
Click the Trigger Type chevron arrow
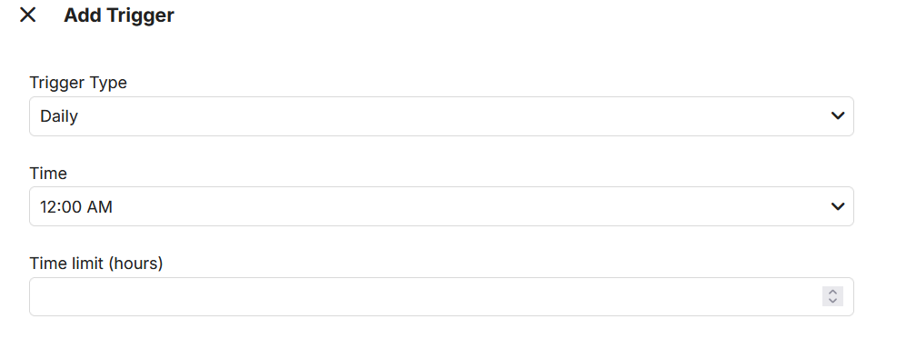click(x=837, y=116)
